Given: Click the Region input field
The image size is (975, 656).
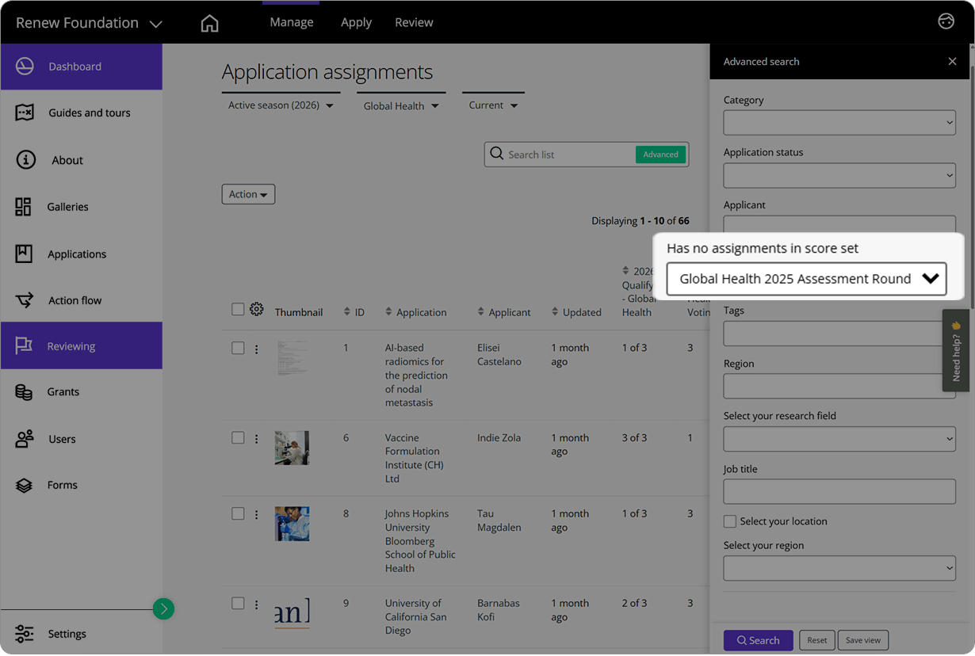Looking at the screenshot, I should [839, 386].
